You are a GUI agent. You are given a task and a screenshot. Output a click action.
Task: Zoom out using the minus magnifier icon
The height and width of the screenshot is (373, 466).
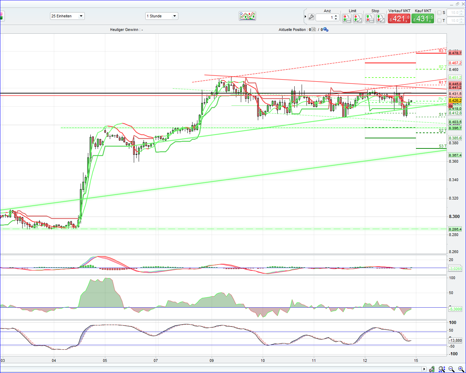(x=451, y=369)
